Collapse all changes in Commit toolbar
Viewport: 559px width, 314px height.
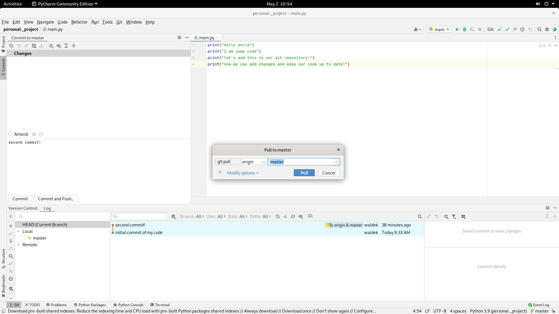74,46
